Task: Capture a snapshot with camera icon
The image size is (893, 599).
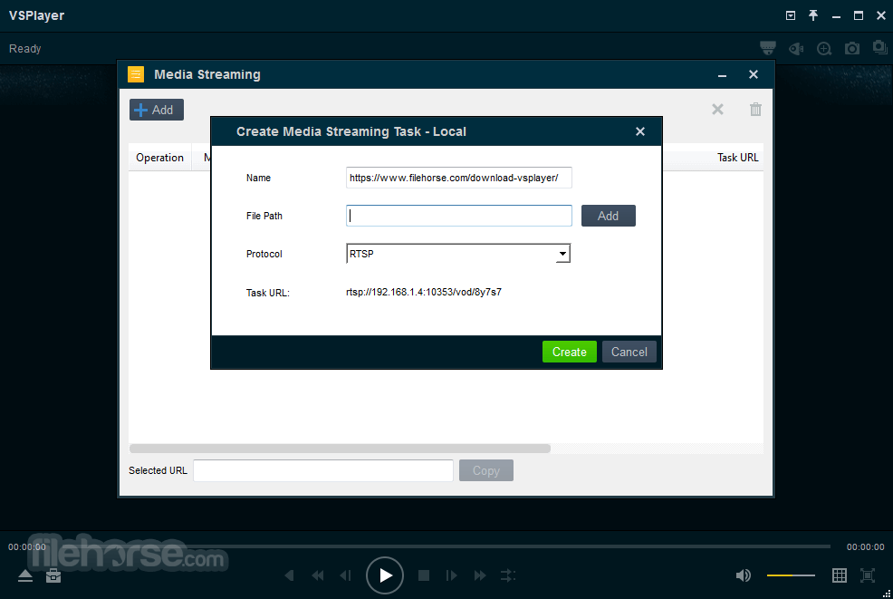Action: (x=852, y=48)
